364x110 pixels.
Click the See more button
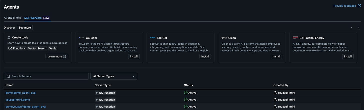25,28
